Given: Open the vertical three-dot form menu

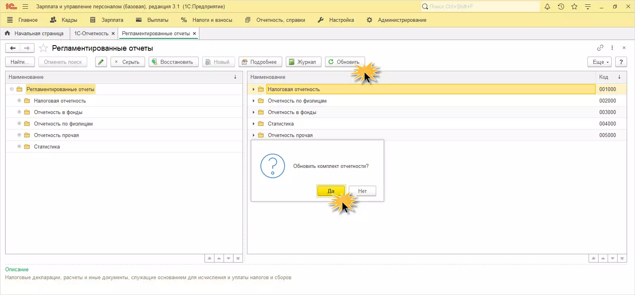Looking at the screenshot, I should click(x=612, y=48).
